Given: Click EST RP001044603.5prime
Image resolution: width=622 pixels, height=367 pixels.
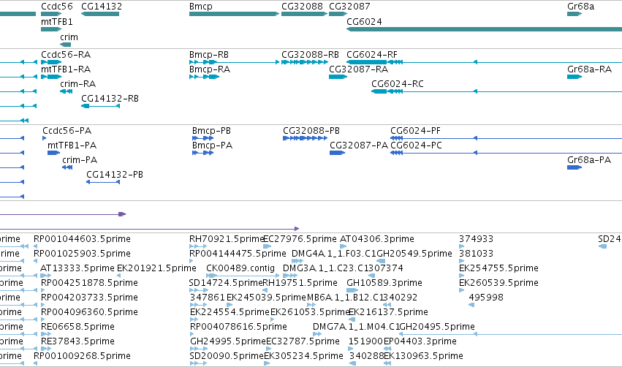Looking at the screenshot, I should (x=82, y=239).
